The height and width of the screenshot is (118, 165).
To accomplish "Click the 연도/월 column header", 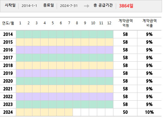I will pyautogui.click(x=8, y=23).
